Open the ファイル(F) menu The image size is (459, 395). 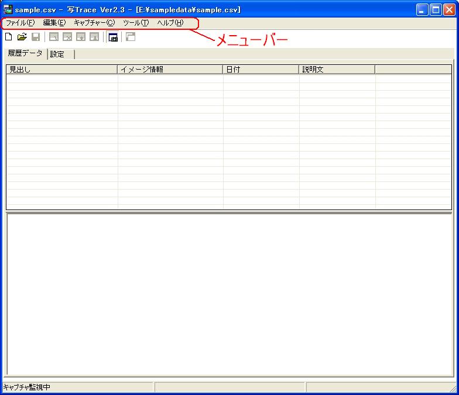(20, 23)
